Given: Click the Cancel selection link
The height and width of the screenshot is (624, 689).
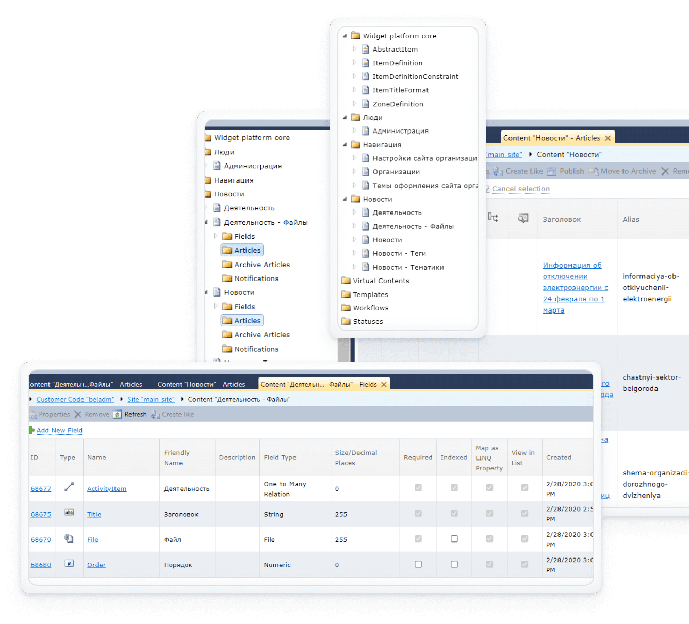Looking at the screenshot, I should [521, 189].
